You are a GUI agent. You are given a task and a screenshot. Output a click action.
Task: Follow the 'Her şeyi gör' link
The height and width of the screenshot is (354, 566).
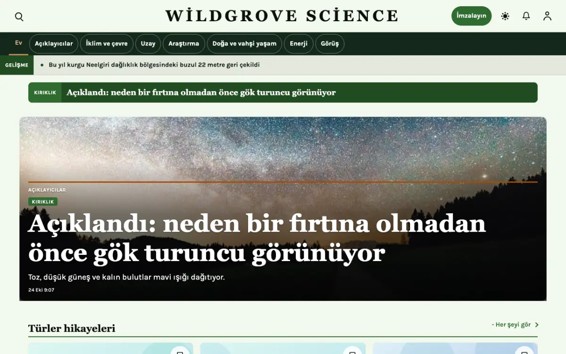(x=515, y=325)
